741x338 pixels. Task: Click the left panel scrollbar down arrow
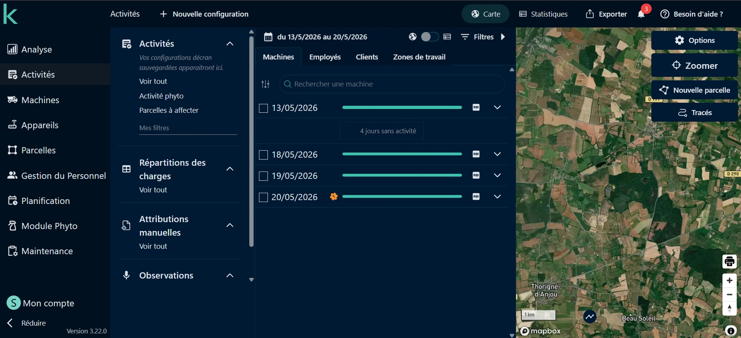(251, 280)
